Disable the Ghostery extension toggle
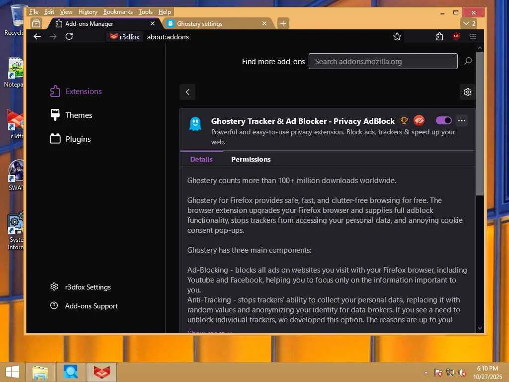 coord(444,120)
